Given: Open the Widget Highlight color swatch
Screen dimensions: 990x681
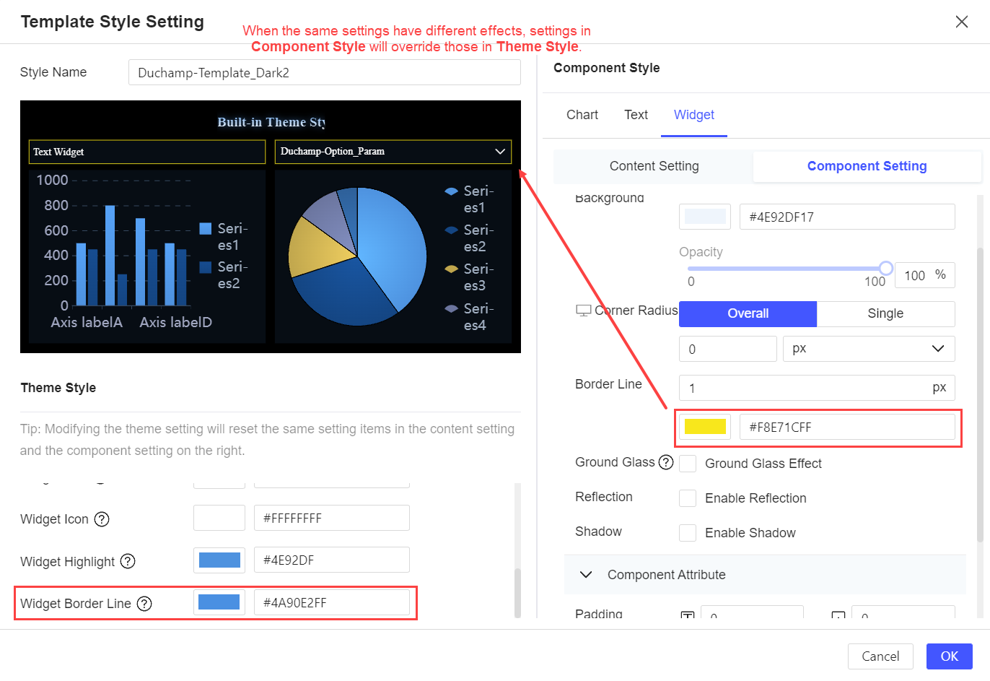Looking at the screenshot, I should (x=219, y=560).
